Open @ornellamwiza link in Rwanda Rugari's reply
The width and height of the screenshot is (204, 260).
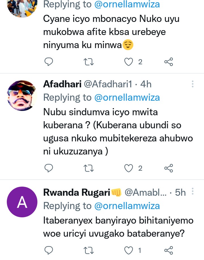click(x=127, y=206)
